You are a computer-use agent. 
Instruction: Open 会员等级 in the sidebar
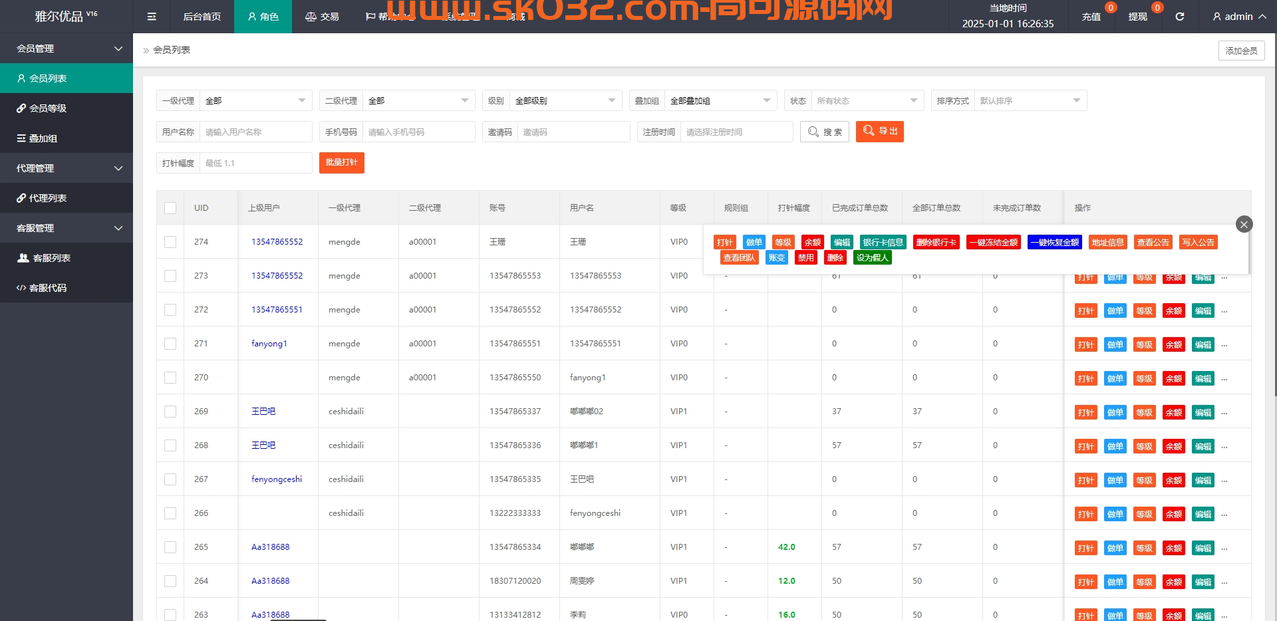pos(67,108)
